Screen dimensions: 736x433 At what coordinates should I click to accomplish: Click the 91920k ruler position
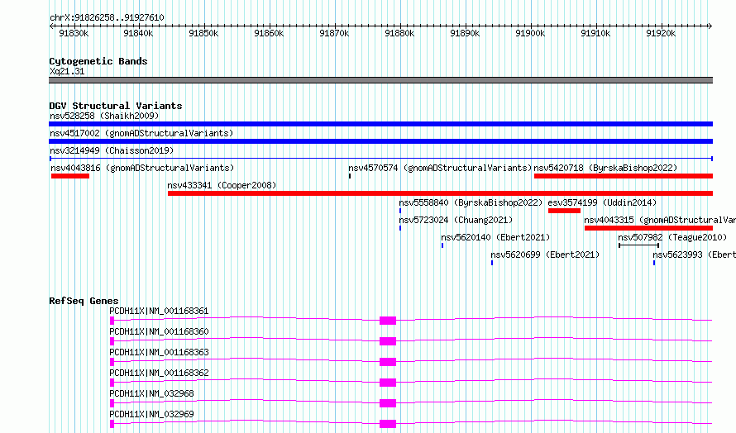click(x=661, y=33)
